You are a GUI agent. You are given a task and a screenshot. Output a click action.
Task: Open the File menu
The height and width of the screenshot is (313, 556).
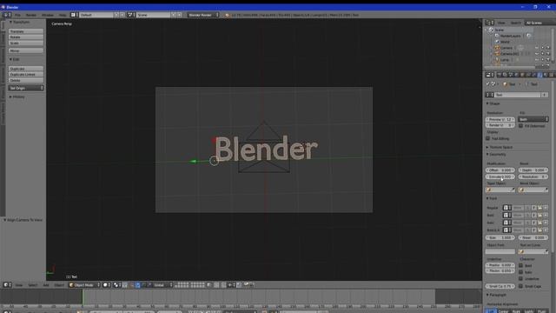point(17,15)
